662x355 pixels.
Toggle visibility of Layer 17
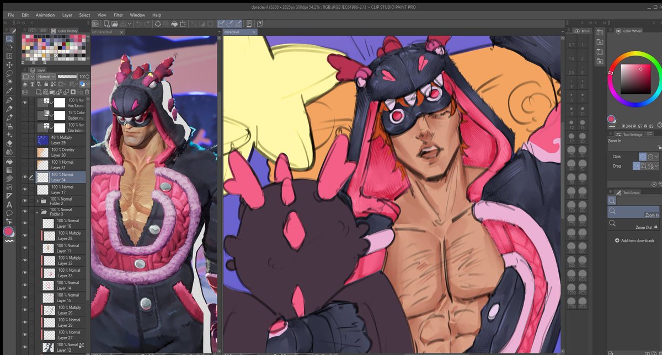pos(25,190)
